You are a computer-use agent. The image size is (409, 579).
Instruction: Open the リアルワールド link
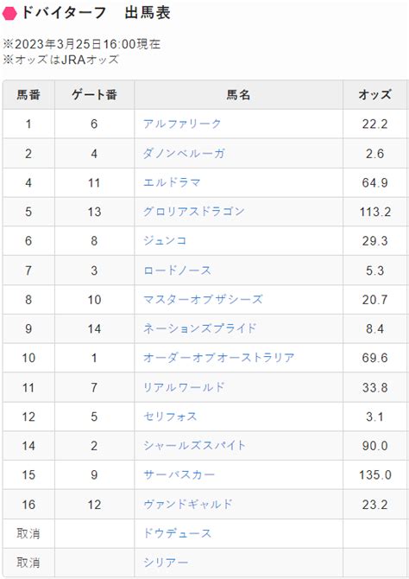[184, 387]
